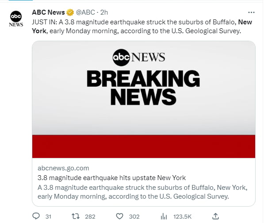Open the three-dot more options menu
This screenshot has width=268, height=223.
(251, 12)
